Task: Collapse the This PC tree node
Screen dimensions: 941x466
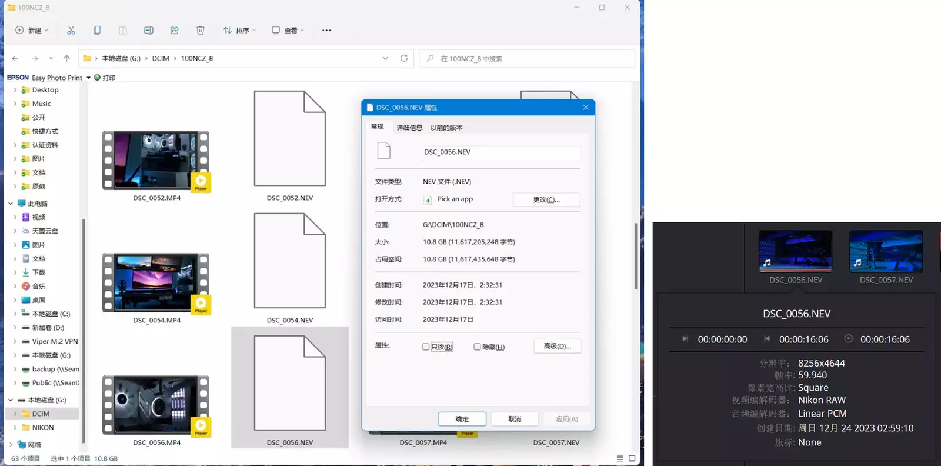Action: point(11,204)
